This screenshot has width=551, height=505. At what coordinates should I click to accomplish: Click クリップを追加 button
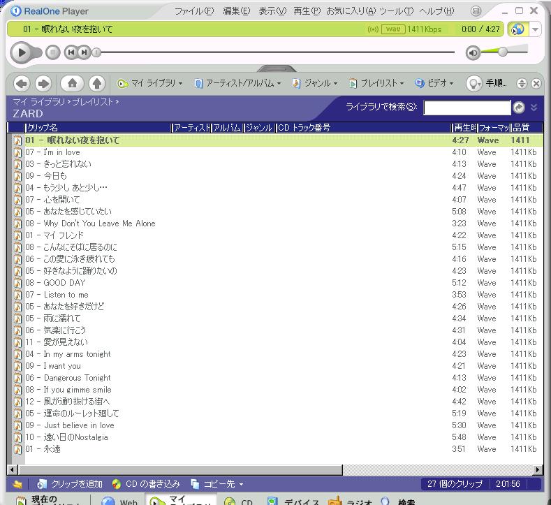tap(71, 484)
